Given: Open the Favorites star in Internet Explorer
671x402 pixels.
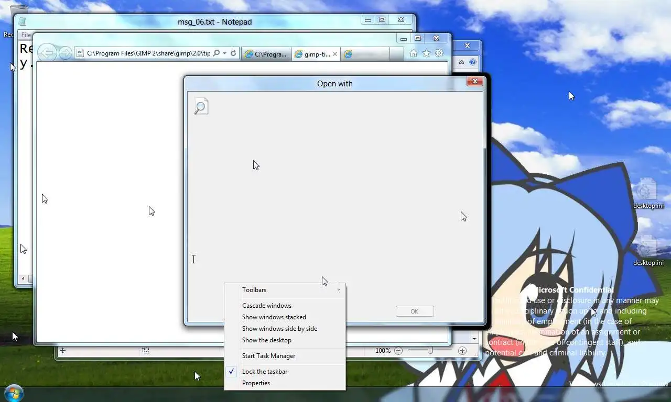Looking at the screenshot, I should tap(426, 53).
